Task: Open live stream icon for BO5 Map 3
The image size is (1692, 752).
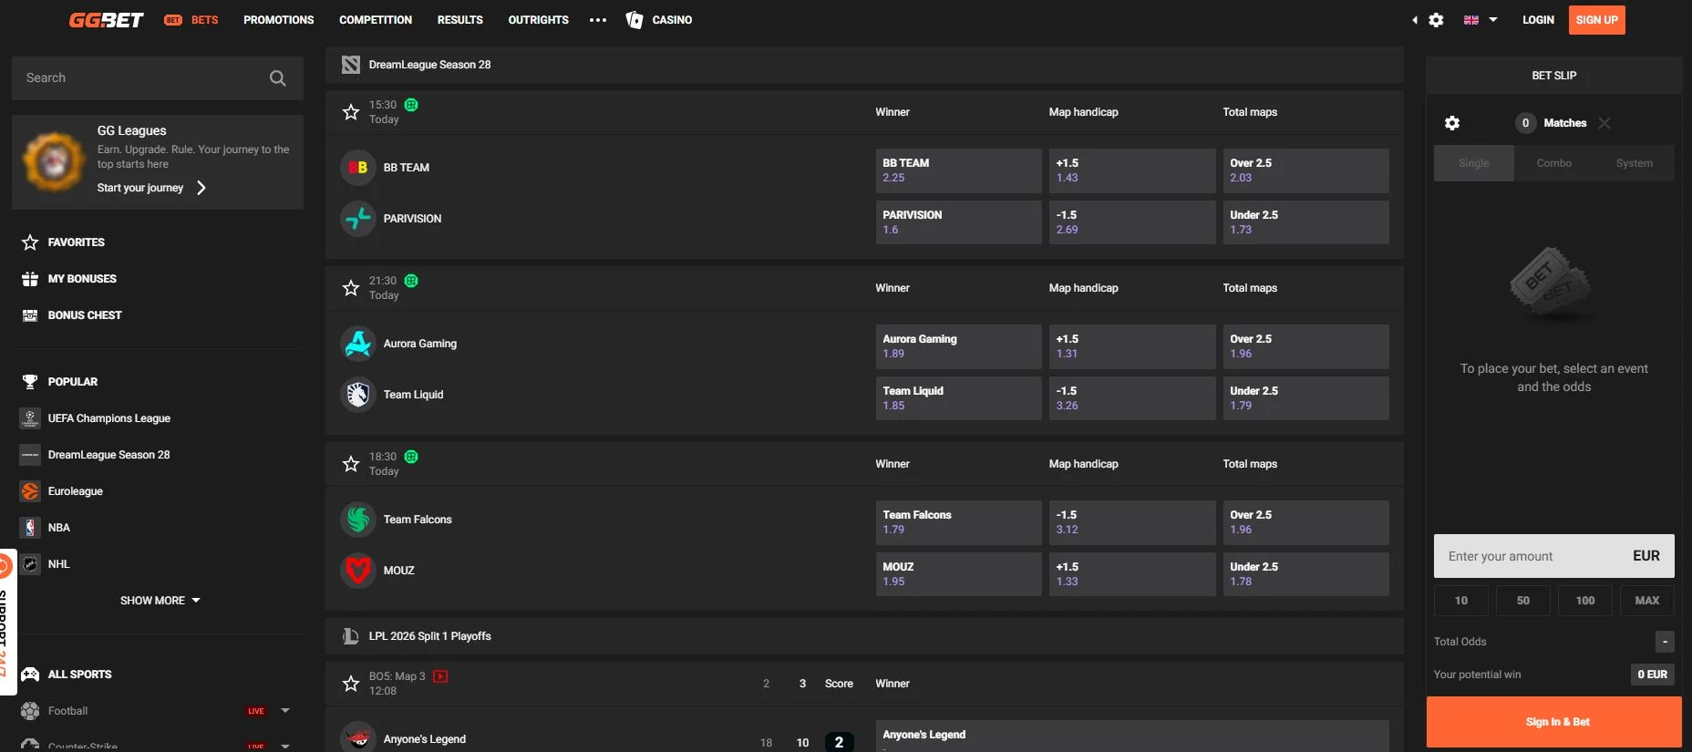Action: (x=440, y=676)
